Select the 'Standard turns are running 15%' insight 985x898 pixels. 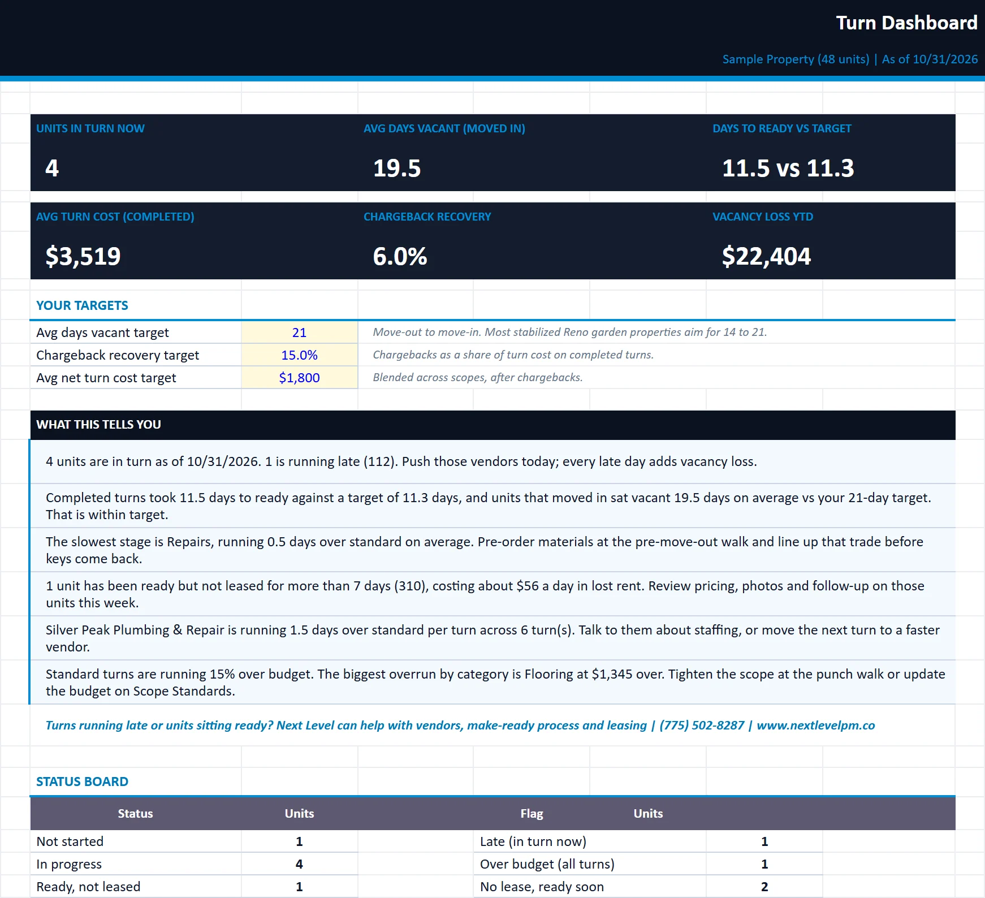pyautogui.click(x=492, y=683)
